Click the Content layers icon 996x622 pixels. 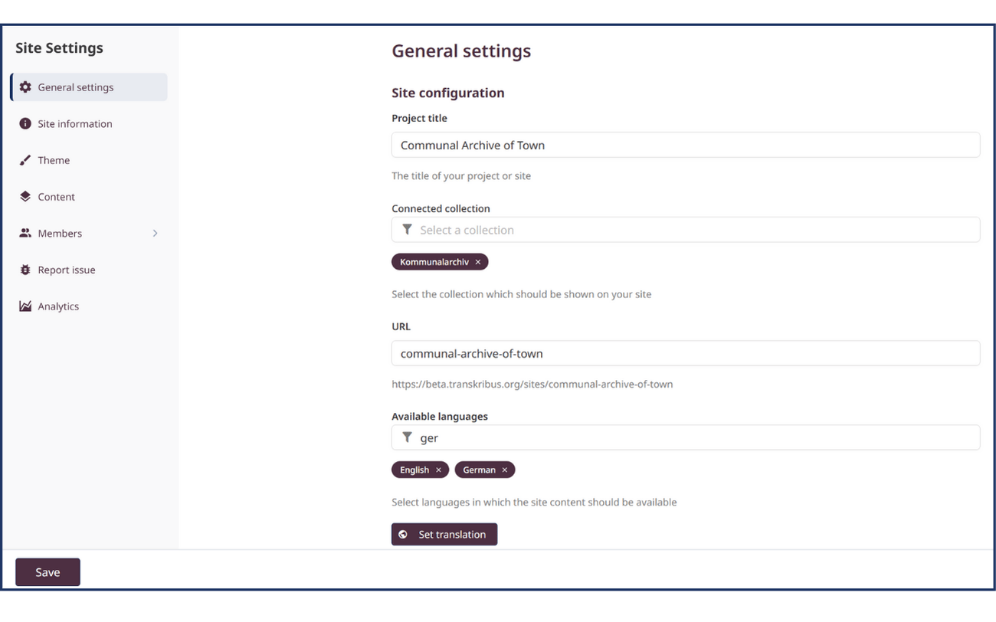click(24, 197)
